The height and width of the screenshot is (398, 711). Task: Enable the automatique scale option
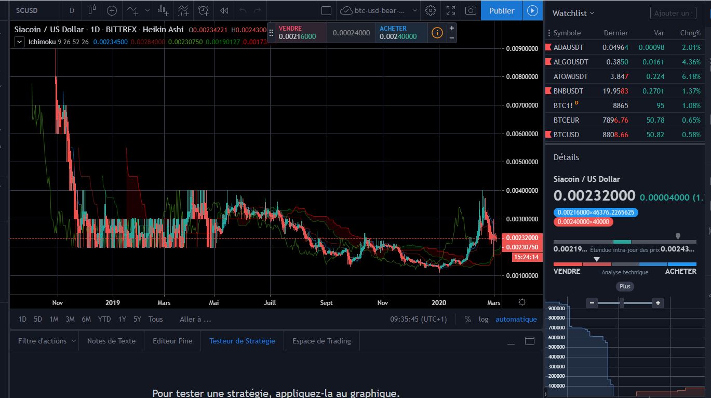click(x=516, y=319)
